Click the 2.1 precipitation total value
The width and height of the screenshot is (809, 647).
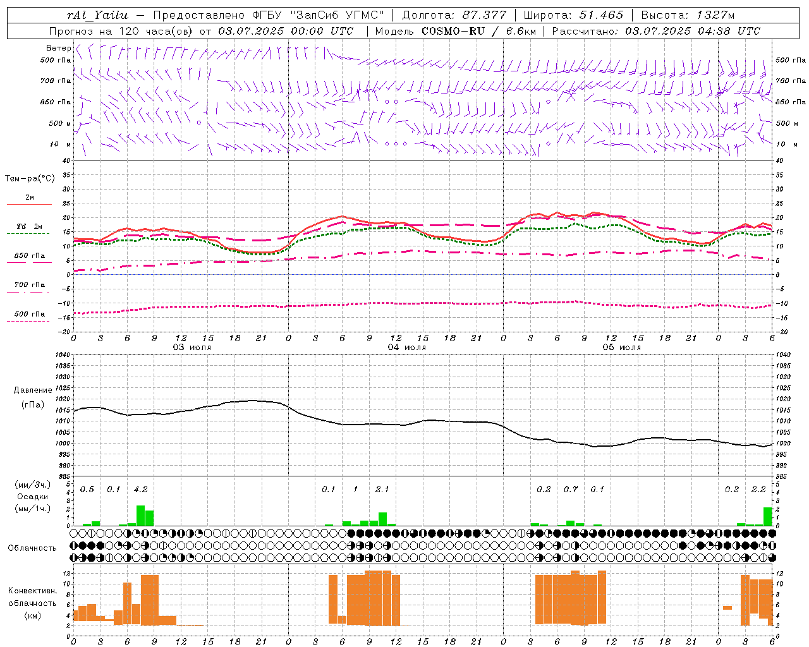point(382,489)
